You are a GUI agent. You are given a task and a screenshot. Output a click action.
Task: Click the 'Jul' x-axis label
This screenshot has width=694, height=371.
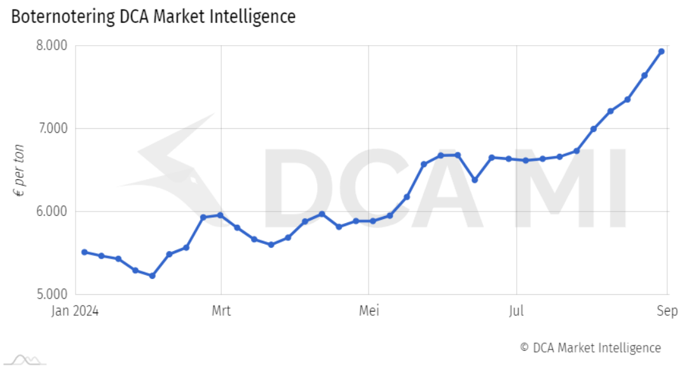516,311
